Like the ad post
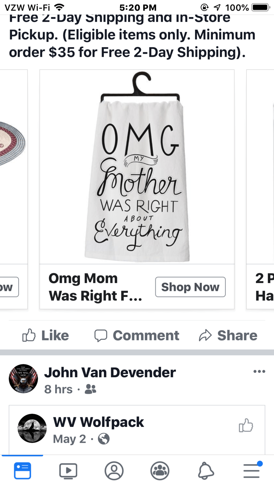 tap(46, 335)
